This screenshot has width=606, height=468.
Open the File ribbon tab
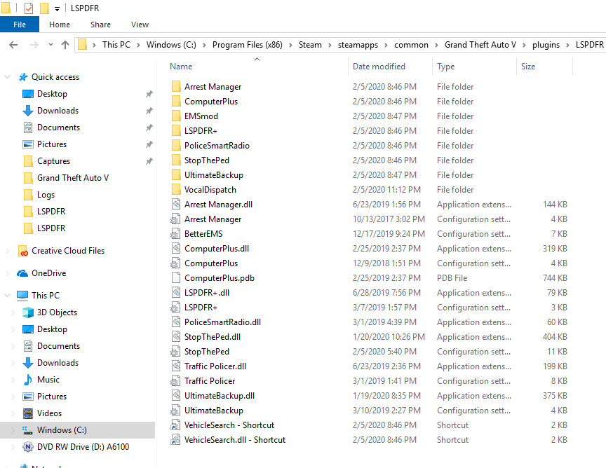click(x=20, y=25)
